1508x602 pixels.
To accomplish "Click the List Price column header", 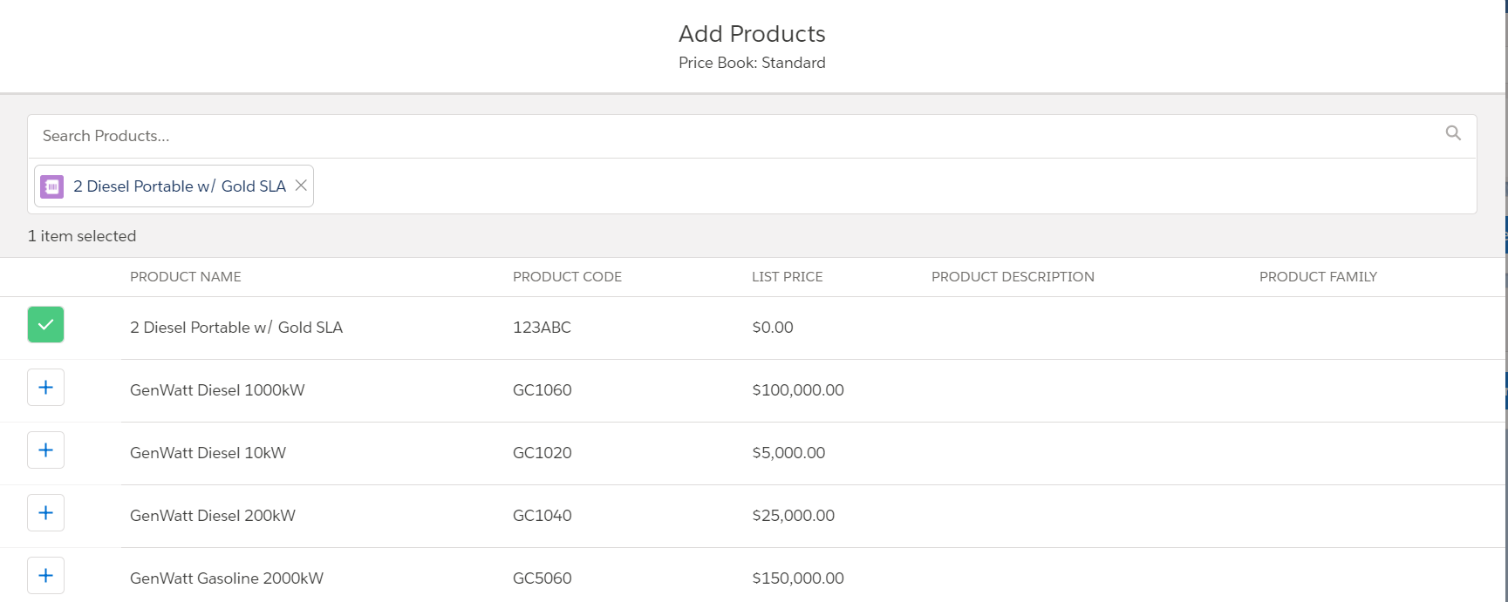I will (787, 277).
